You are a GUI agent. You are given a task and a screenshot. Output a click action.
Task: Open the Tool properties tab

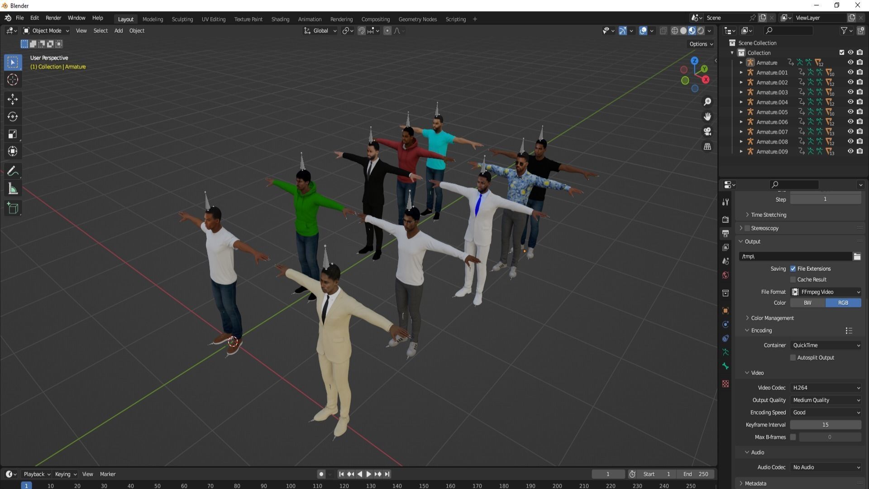click(x=726, y=202)
